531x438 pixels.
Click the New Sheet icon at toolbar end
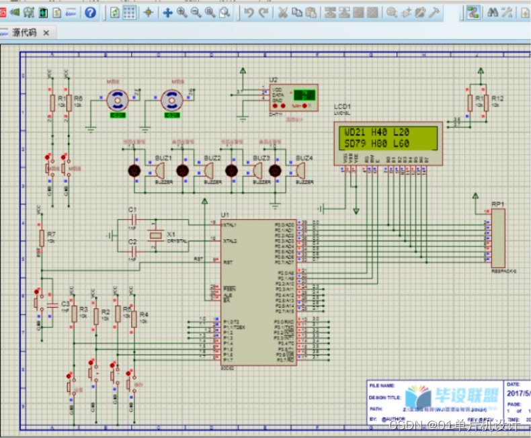click(525, 13)
